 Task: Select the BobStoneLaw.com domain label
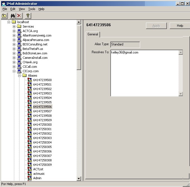[x=35, y=53]
